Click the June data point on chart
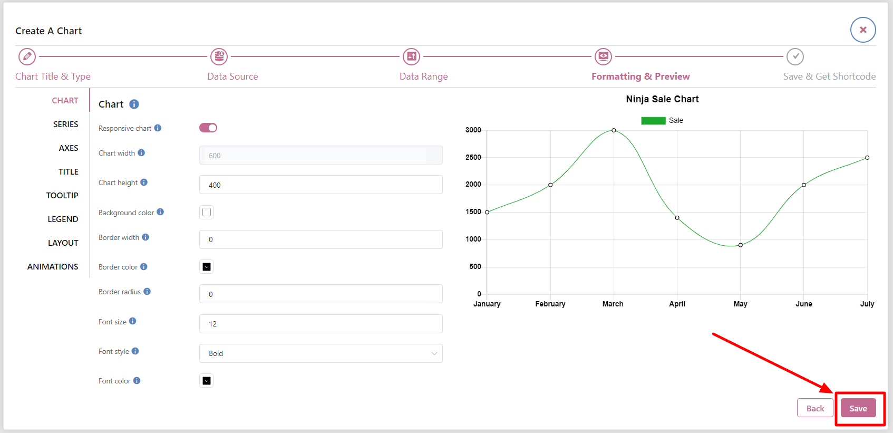Screen dimensions: 893x433 coord(804,185)
